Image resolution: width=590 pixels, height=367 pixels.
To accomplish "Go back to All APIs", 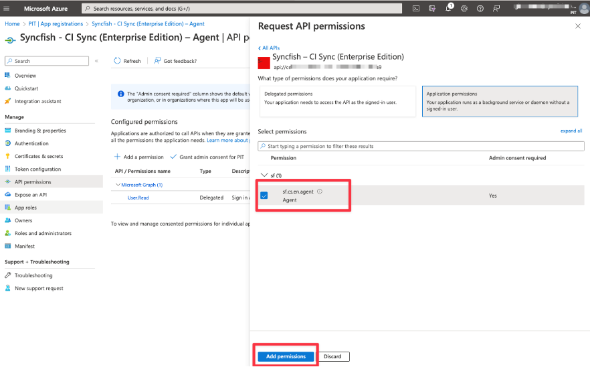I will (x=269, y=48).
